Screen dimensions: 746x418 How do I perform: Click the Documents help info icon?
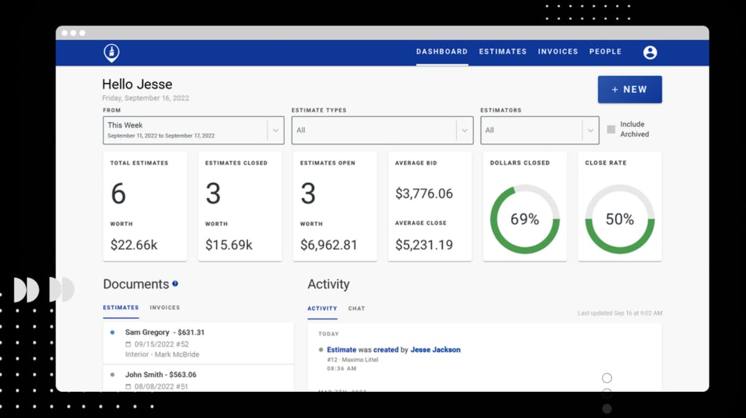pyautogui.click(x=175, y=284)
